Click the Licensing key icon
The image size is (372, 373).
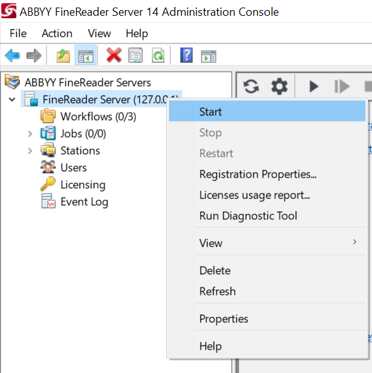(48, 184)
